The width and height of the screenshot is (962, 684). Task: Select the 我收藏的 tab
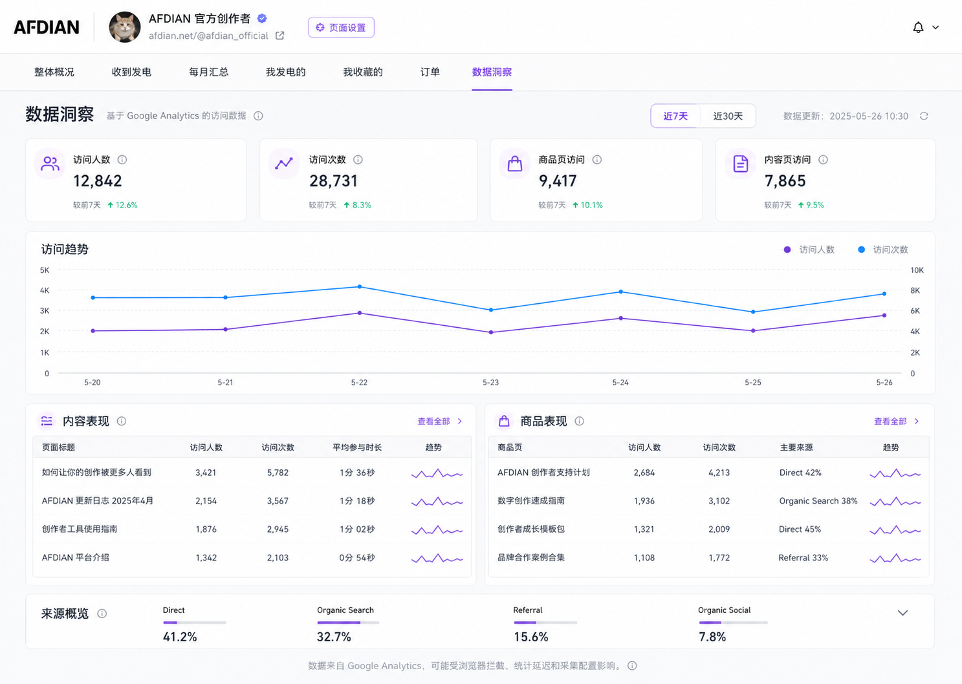click(x=363, y=72)
